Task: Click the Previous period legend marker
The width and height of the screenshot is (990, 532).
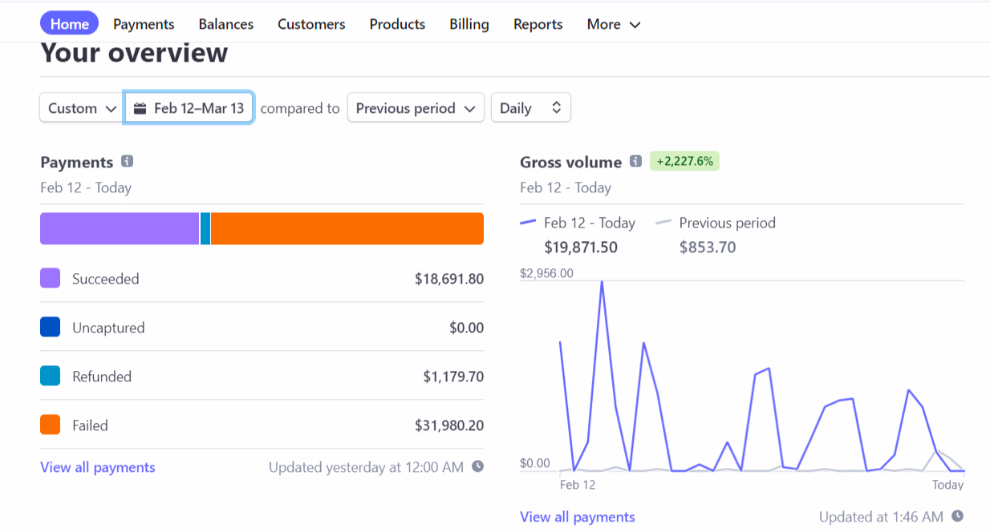Action: tap(663, 223)
